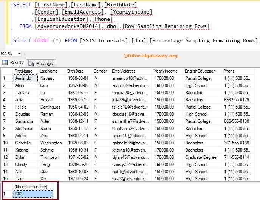
Task: Click the Gabrielle cell
Action: click(25, 143)
